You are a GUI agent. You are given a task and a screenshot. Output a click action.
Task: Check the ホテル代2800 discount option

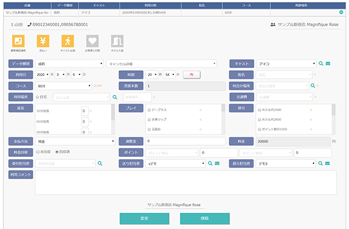[x=259, y=120]
